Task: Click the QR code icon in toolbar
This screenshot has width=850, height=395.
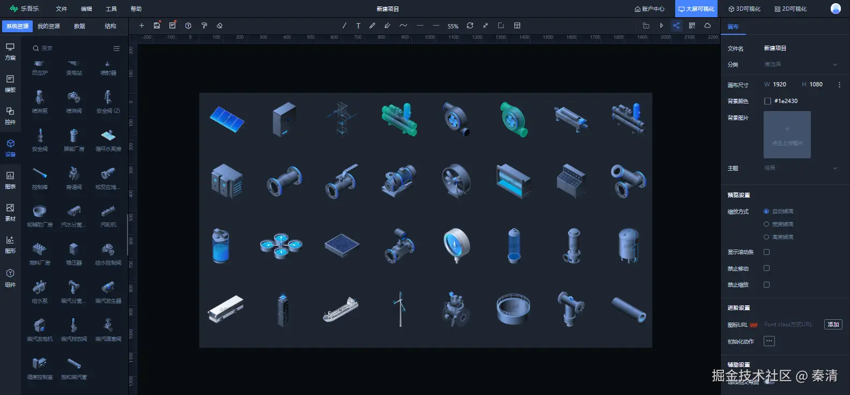Action: 692,26
